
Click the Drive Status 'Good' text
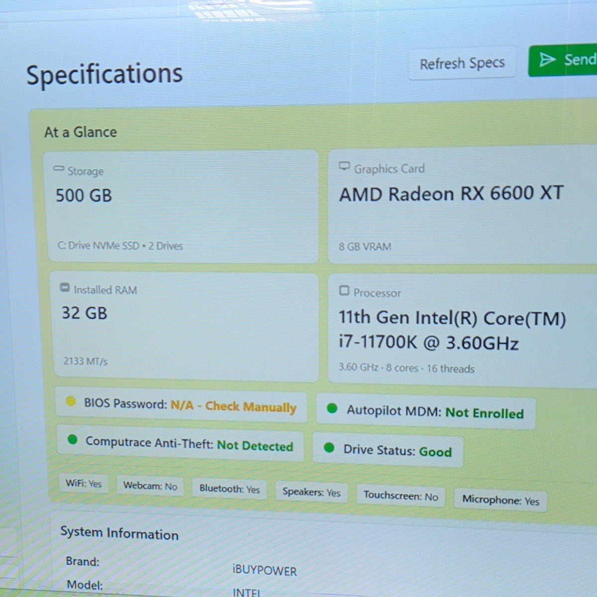[435, 451]
